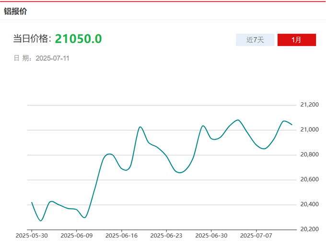
Task: Click the 铝报价 section heading
Action: point(15,11)
